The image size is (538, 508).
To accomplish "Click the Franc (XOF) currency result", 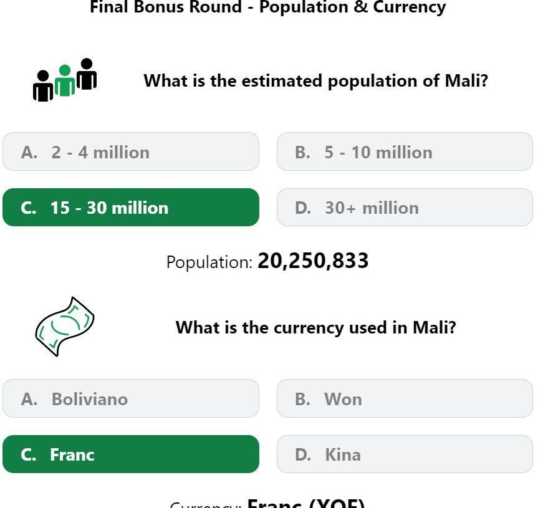I will point(305,504).
